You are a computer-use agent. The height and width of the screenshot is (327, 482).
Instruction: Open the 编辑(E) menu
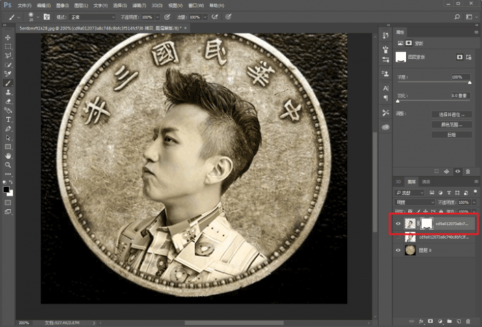coord(43,5)
